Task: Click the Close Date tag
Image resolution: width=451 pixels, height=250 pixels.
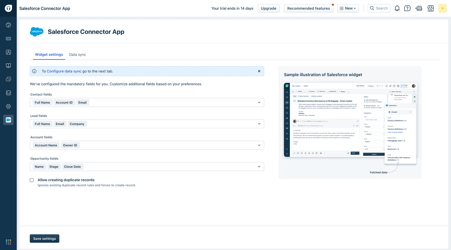Action: (72, 166)
